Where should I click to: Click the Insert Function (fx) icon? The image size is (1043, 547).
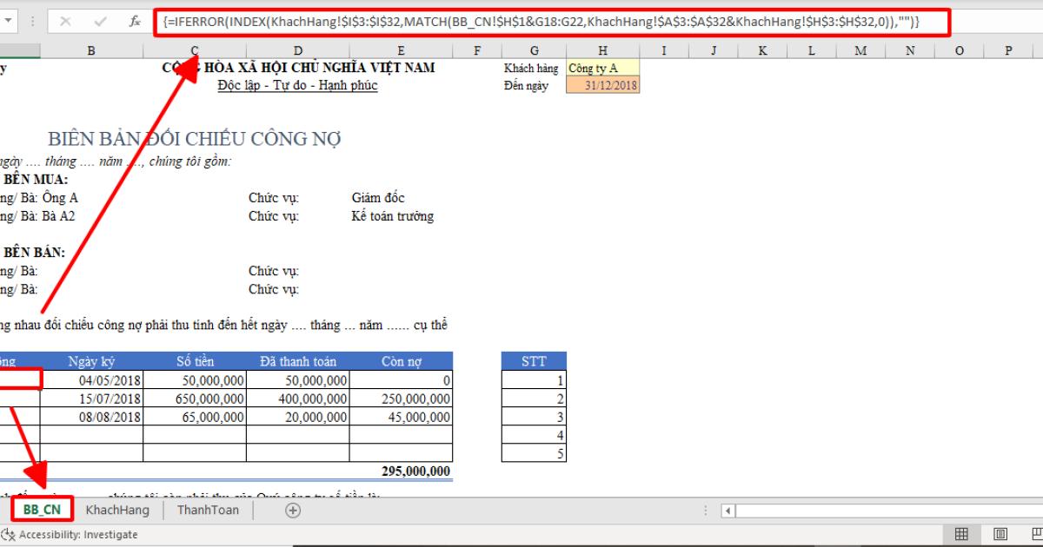[x=135, y=21]
